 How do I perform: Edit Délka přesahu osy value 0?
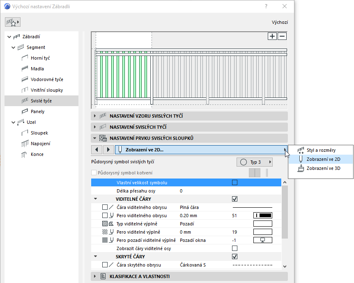[181, 191]
